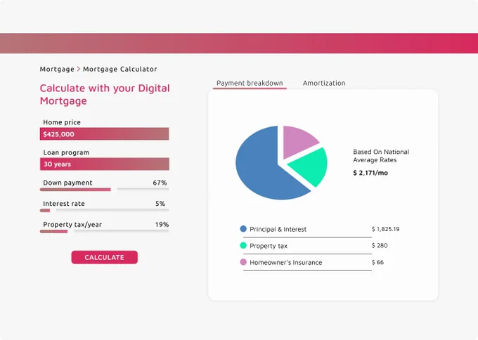Viewport: 478px width, 340px height.
Task: Click the "Loan program" label
Action: click(66, 152)
